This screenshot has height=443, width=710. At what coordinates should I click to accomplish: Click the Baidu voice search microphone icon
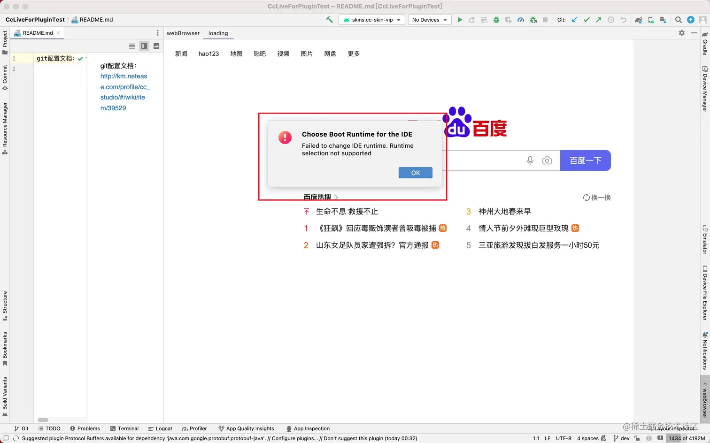tap(530, 160)
